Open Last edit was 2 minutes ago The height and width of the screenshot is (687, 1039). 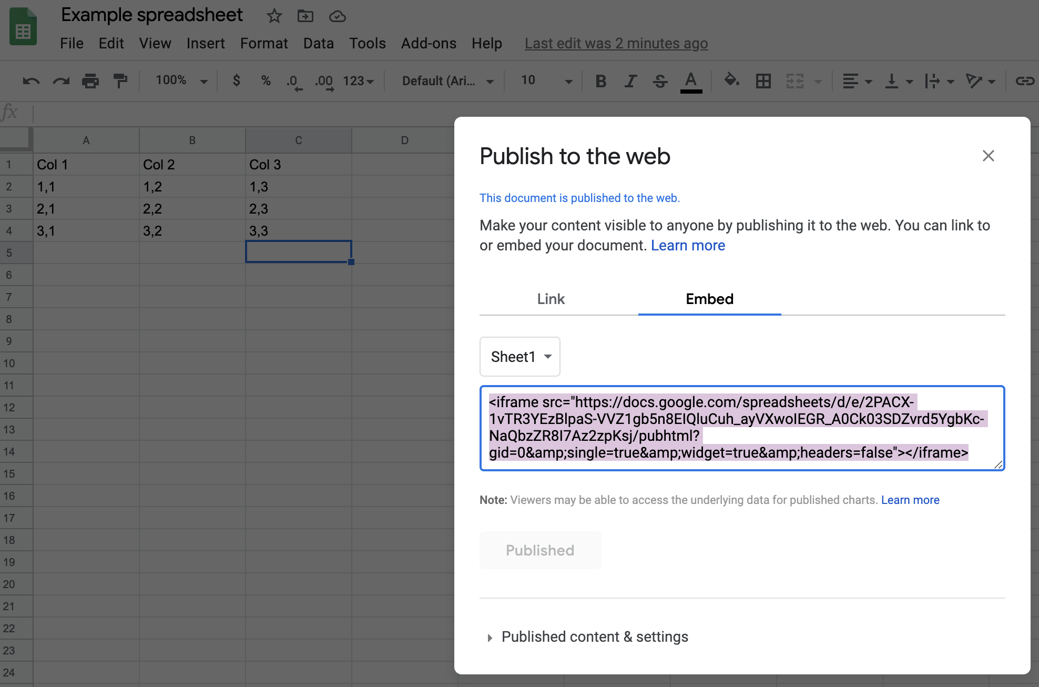[616, 44]
